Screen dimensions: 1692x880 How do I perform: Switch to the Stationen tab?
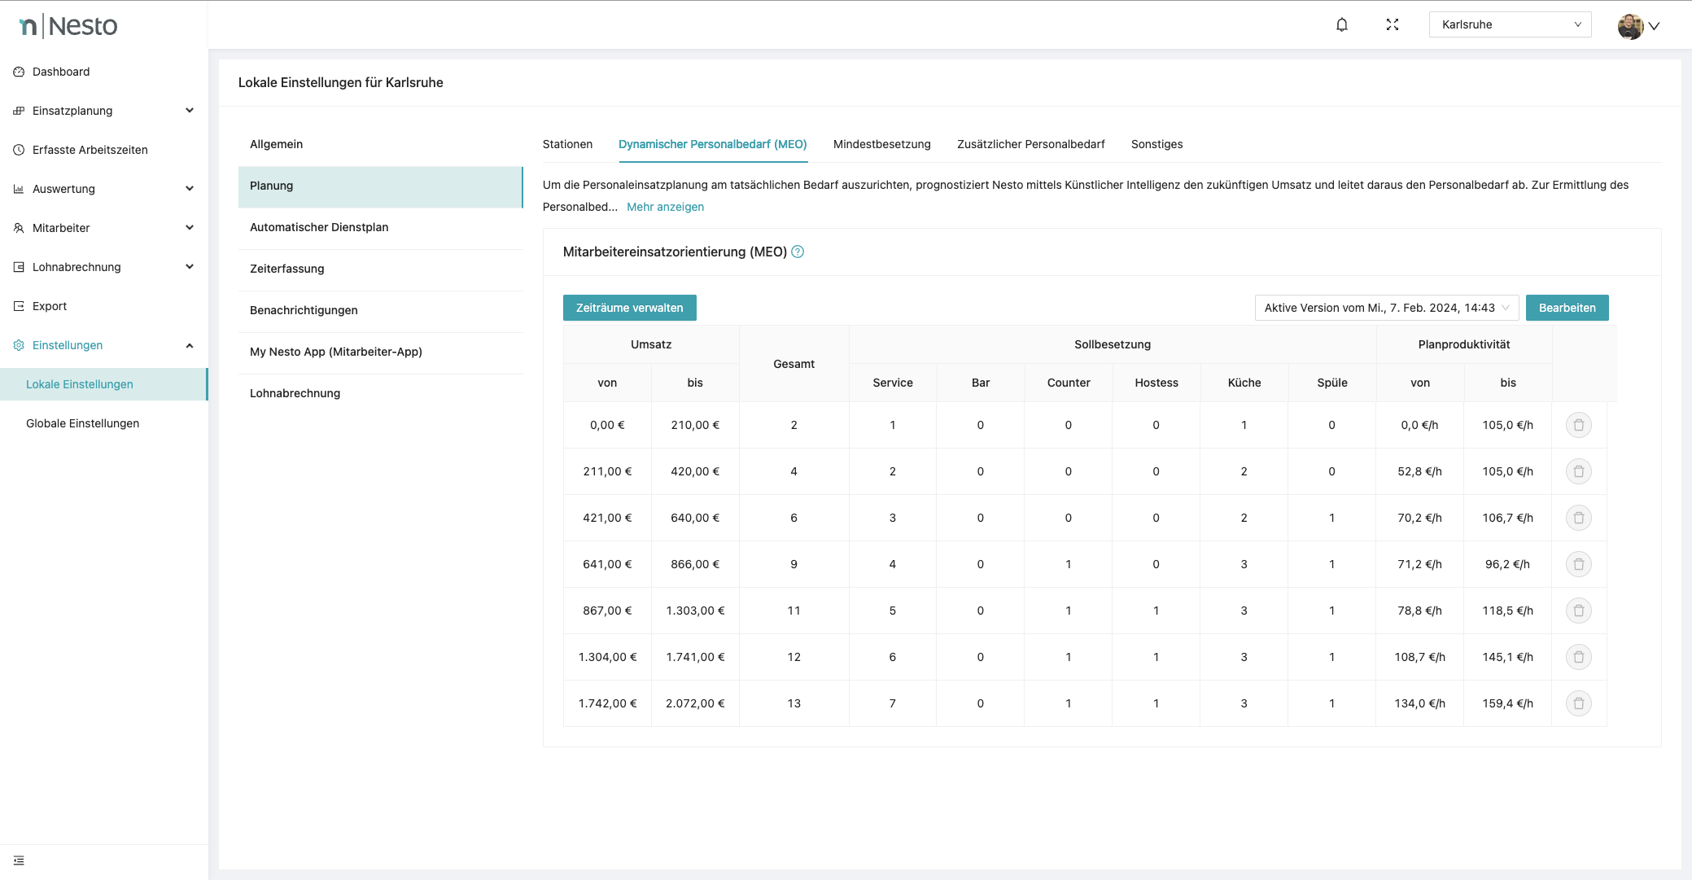(567, 144)
